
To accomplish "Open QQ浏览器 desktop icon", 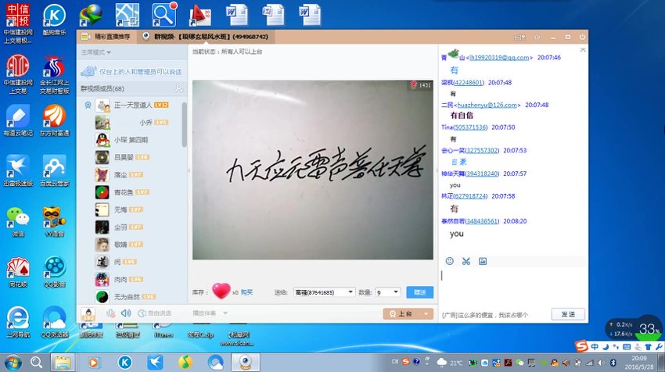I will pos(54,322).
